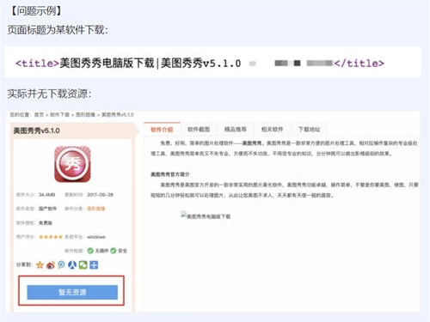Share via the yellow star Qzone icon
The width and height of the screenshot is (430, 322).
tap(40, 265)
